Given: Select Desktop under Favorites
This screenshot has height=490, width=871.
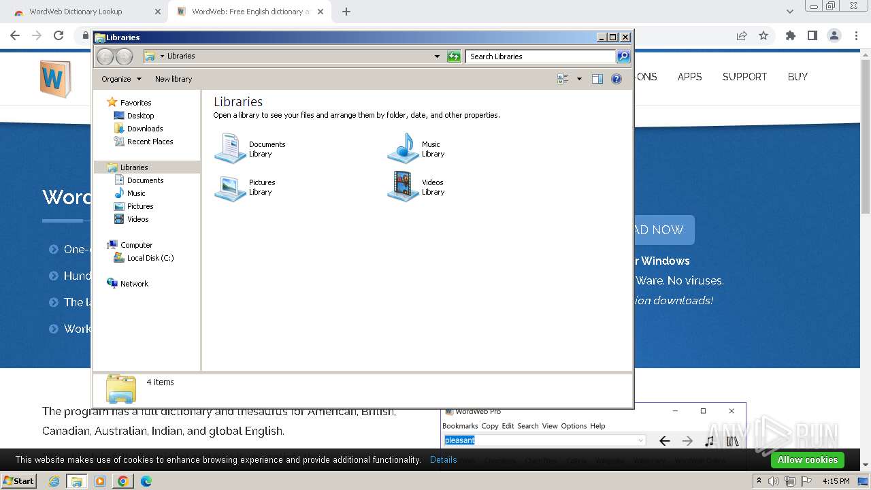Looking at the screenshot, I should 140,116.
